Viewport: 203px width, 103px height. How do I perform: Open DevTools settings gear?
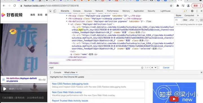click(x=192, y=11)
